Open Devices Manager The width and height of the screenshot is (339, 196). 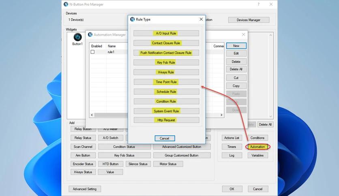point(249,20)
